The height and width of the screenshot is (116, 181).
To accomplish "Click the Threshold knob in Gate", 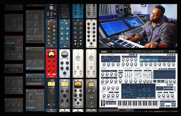I will point(29,18).
